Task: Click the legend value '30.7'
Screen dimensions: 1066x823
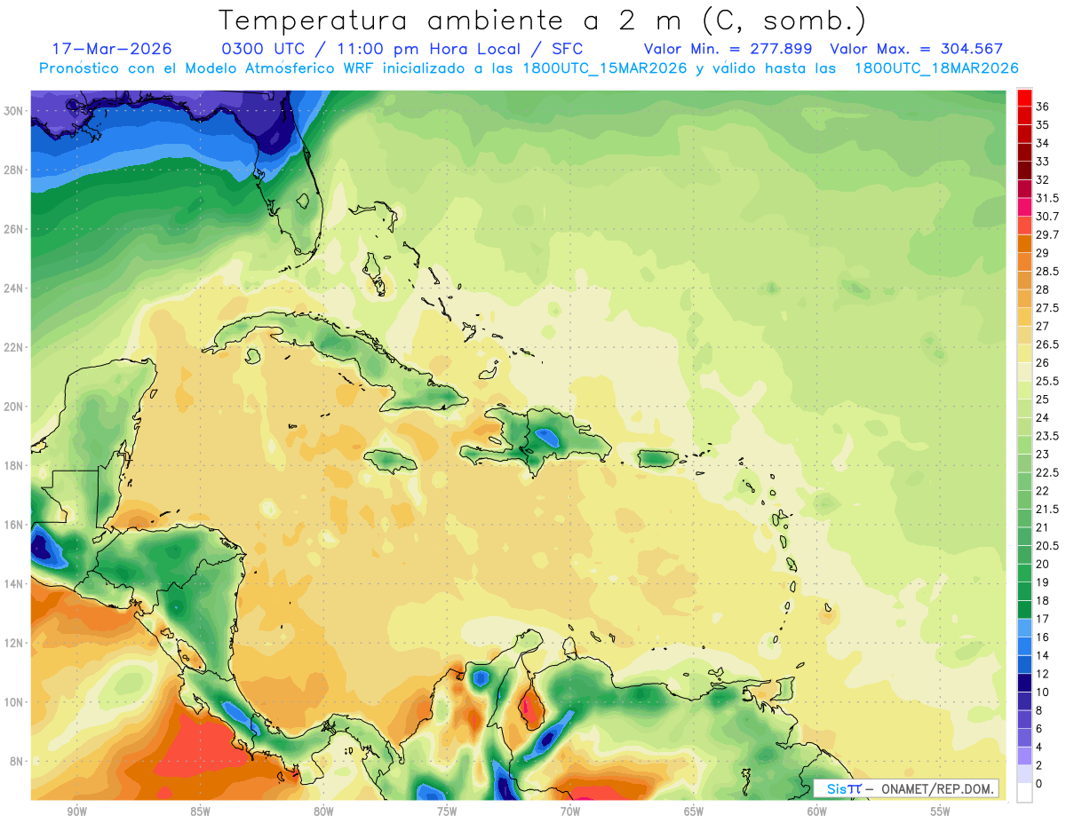Action: coord(1047,217)
